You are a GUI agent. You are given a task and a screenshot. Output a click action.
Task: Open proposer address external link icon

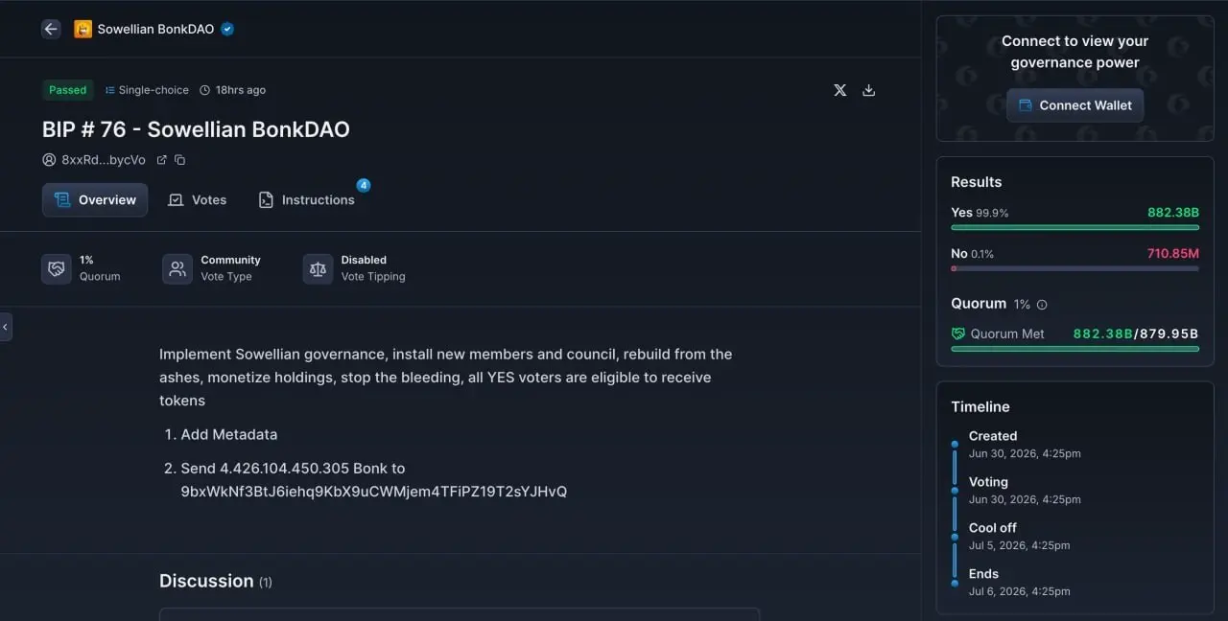click(x=161, y=160)
